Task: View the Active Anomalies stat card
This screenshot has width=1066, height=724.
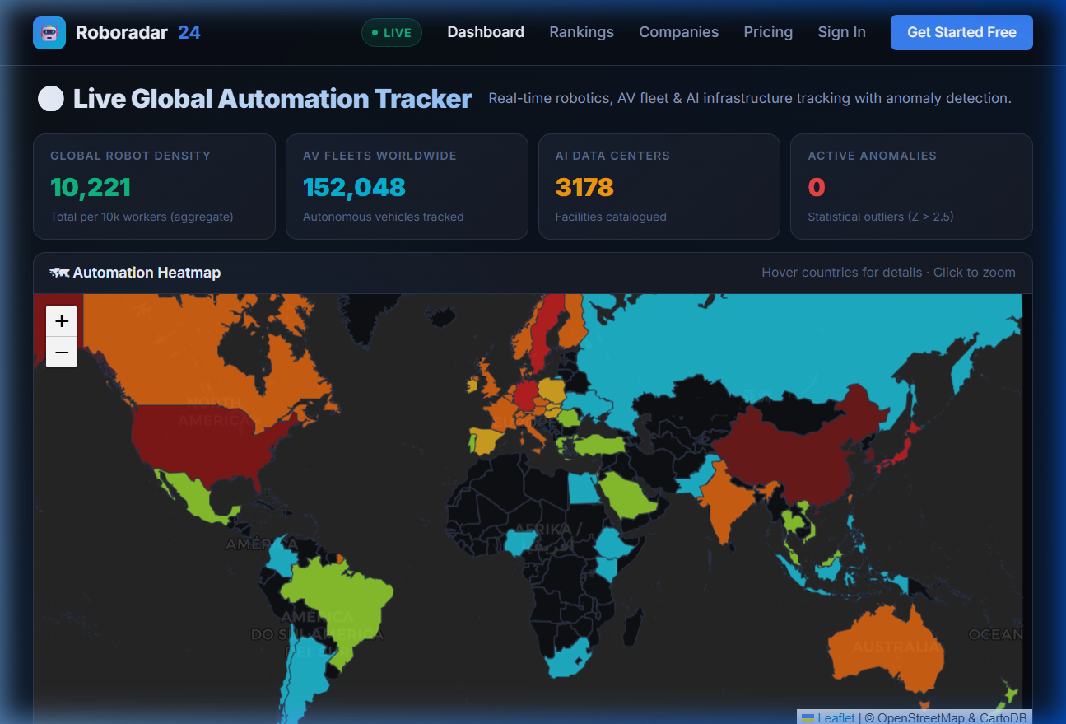Action: point(911,187)
